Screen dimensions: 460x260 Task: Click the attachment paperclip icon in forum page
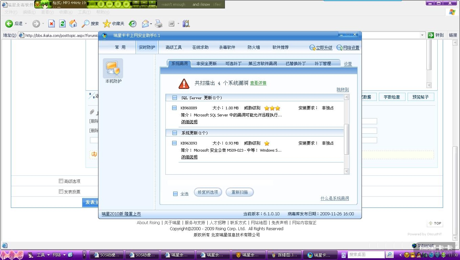(x=92, y=112)
